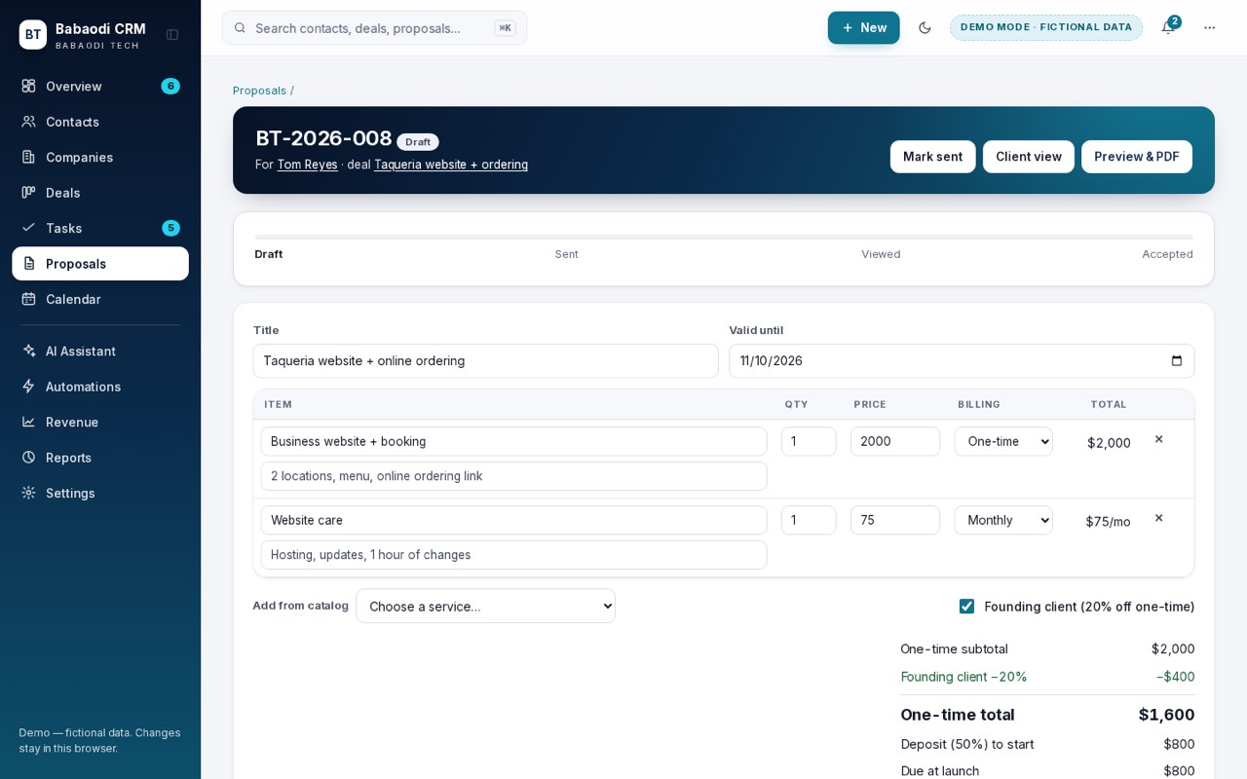Screen dimensions: 1247x779
Task: Remove the Business website + booking line item
Action: click(1159, 439)
